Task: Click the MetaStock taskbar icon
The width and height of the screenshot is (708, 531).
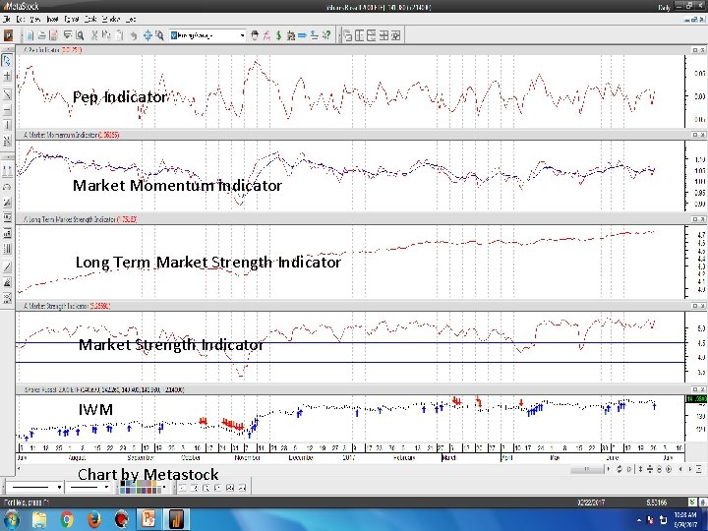Action: coord(176,519)
